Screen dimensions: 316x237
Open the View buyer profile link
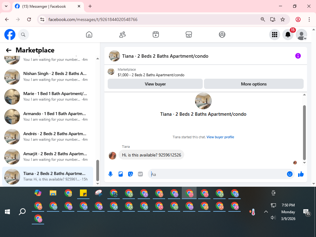tap(220, 137)
